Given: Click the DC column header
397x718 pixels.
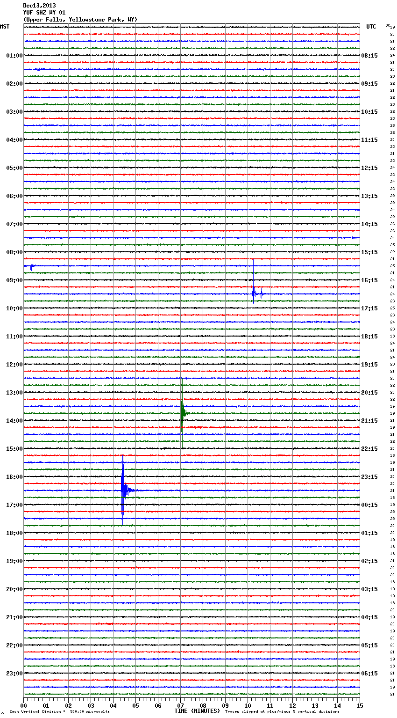Looking at the screenshot, I should point(388,25).
